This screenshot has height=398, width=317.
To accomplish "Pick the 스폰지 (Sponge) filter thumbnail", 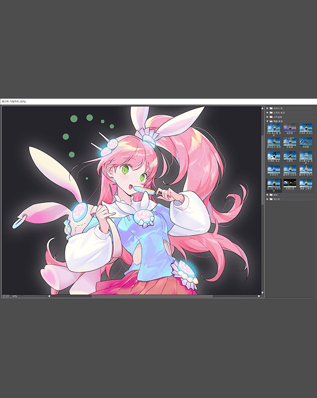I will [290, 155].
